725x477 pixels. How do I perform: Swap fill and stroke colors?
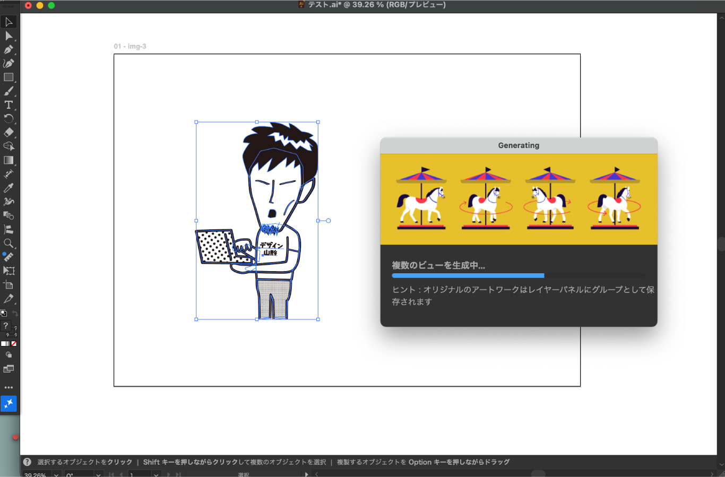(15, 314)
